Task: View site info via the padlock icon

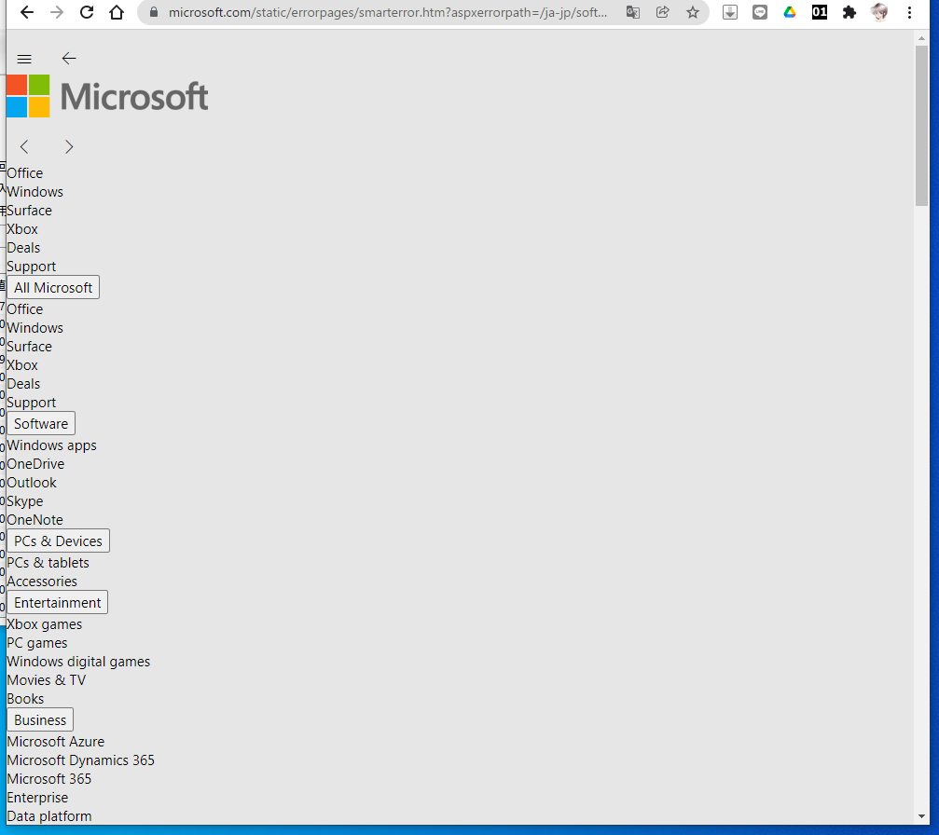Action: [154, 12]
